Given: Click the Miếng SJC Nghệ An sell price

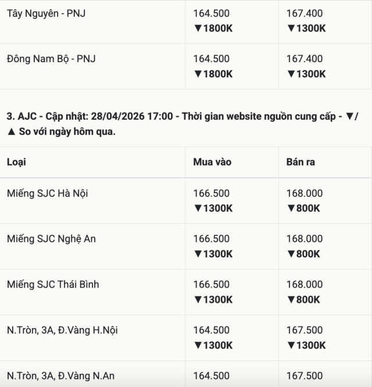Looking at the screenshot, I should tap(305, 239).
